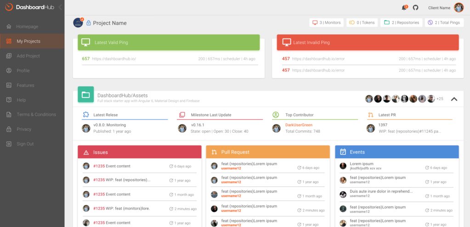Click the Latest Valid Ping monitor icon

pos(86,43)
